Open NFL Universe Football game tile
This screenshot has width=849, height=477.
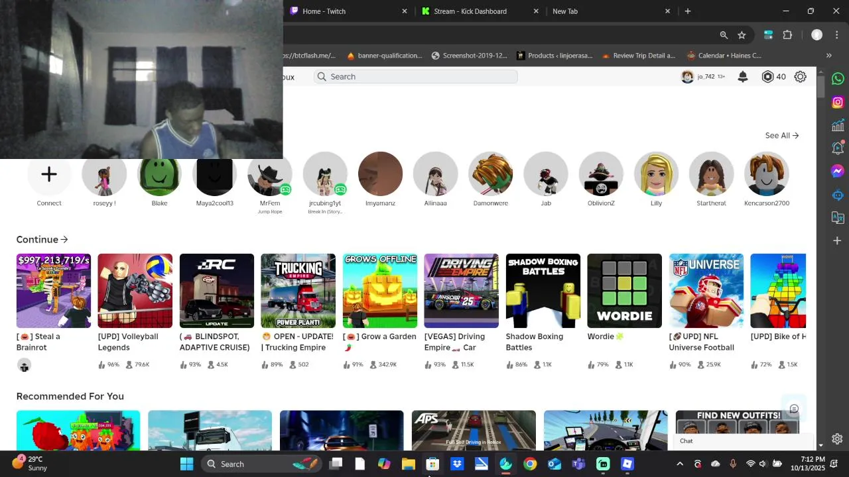[706, 291]
